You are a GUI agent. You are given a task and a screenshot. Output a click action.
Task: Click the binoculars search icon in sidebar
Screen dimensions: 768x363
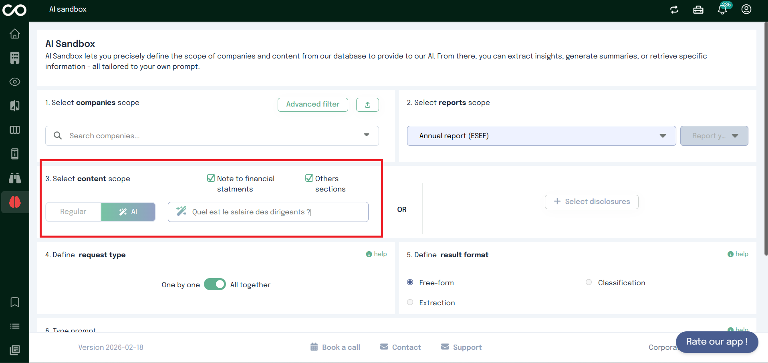click(14, 178)
